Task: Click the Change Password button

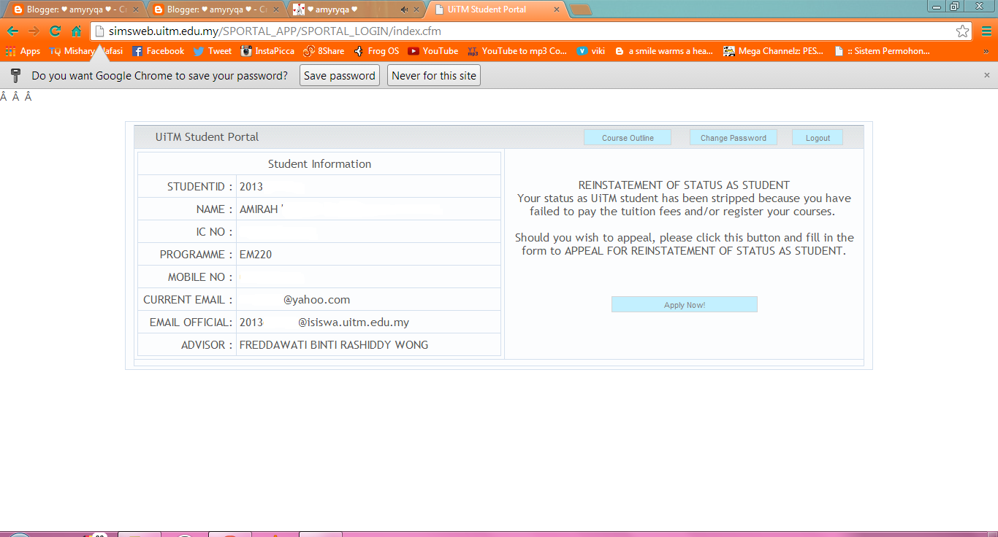Action: [734, 138]
